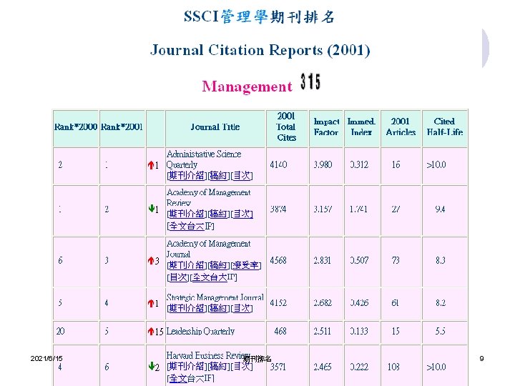Click the slide date 2021/6/15 footer
The image size is (515, 386).
click(x=46, y=358)
